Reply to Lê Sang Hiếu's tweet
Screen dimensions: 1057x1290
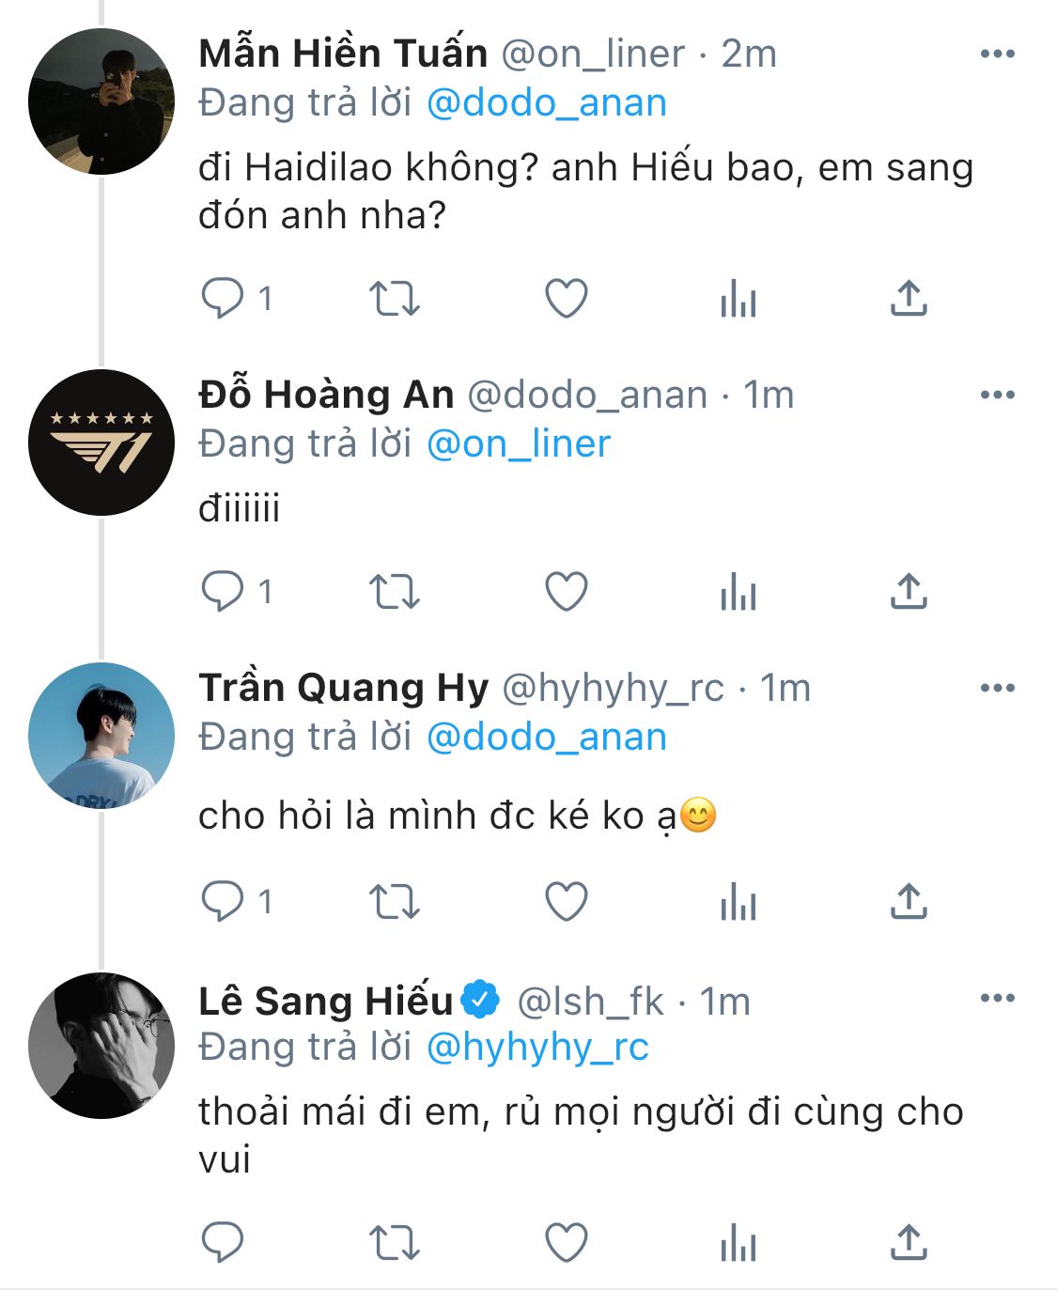click(x=223, y=1243)
